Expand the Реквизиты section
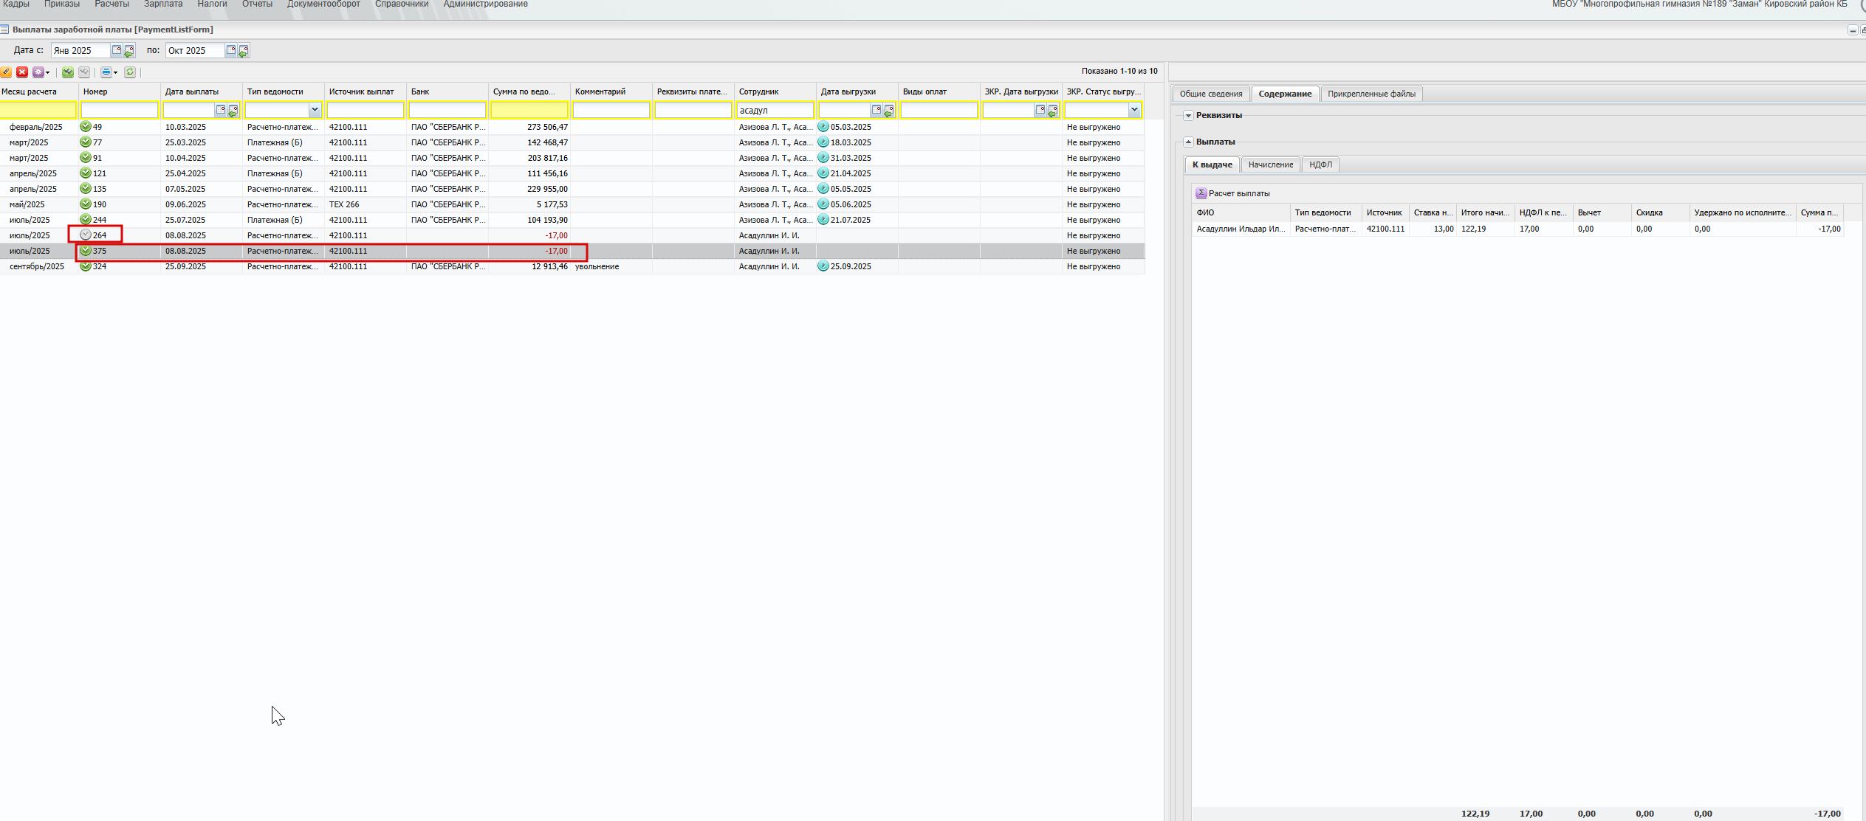Image resolution: width=1866 pixels, height=821 pixels. (1188, 115)
